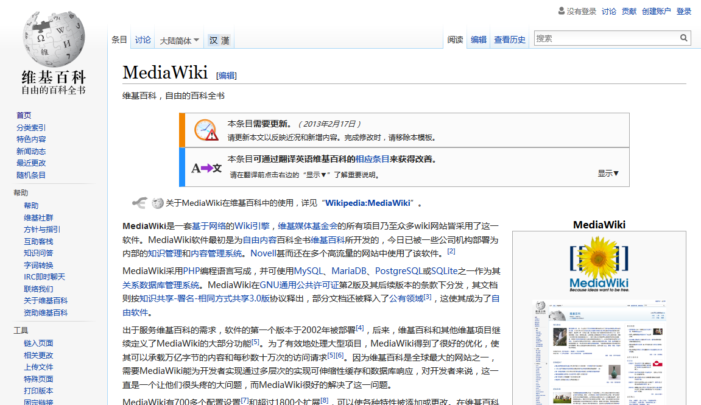701x405 pixels.
Task: Click 随机条目 in the sidebar
Action: click(x=31, y=175)
